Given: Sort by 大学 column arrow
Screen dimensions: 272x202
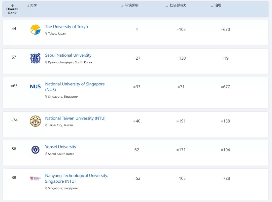Looking at the screenshot, I should pos(28,6).
